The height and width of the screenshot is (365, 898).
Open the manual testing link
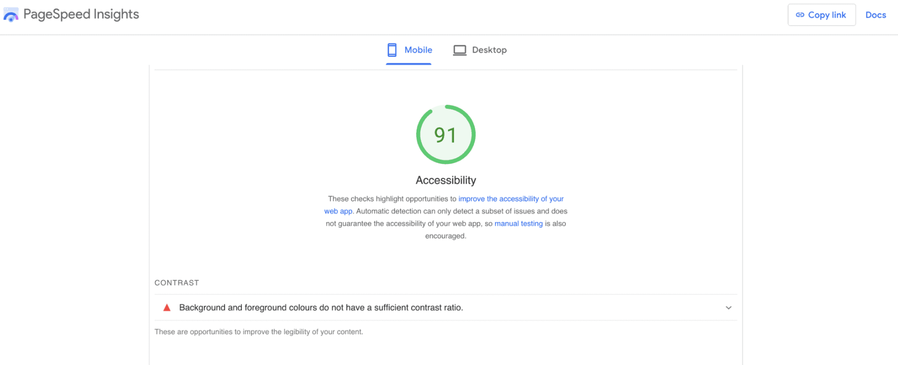pos(519,224)
